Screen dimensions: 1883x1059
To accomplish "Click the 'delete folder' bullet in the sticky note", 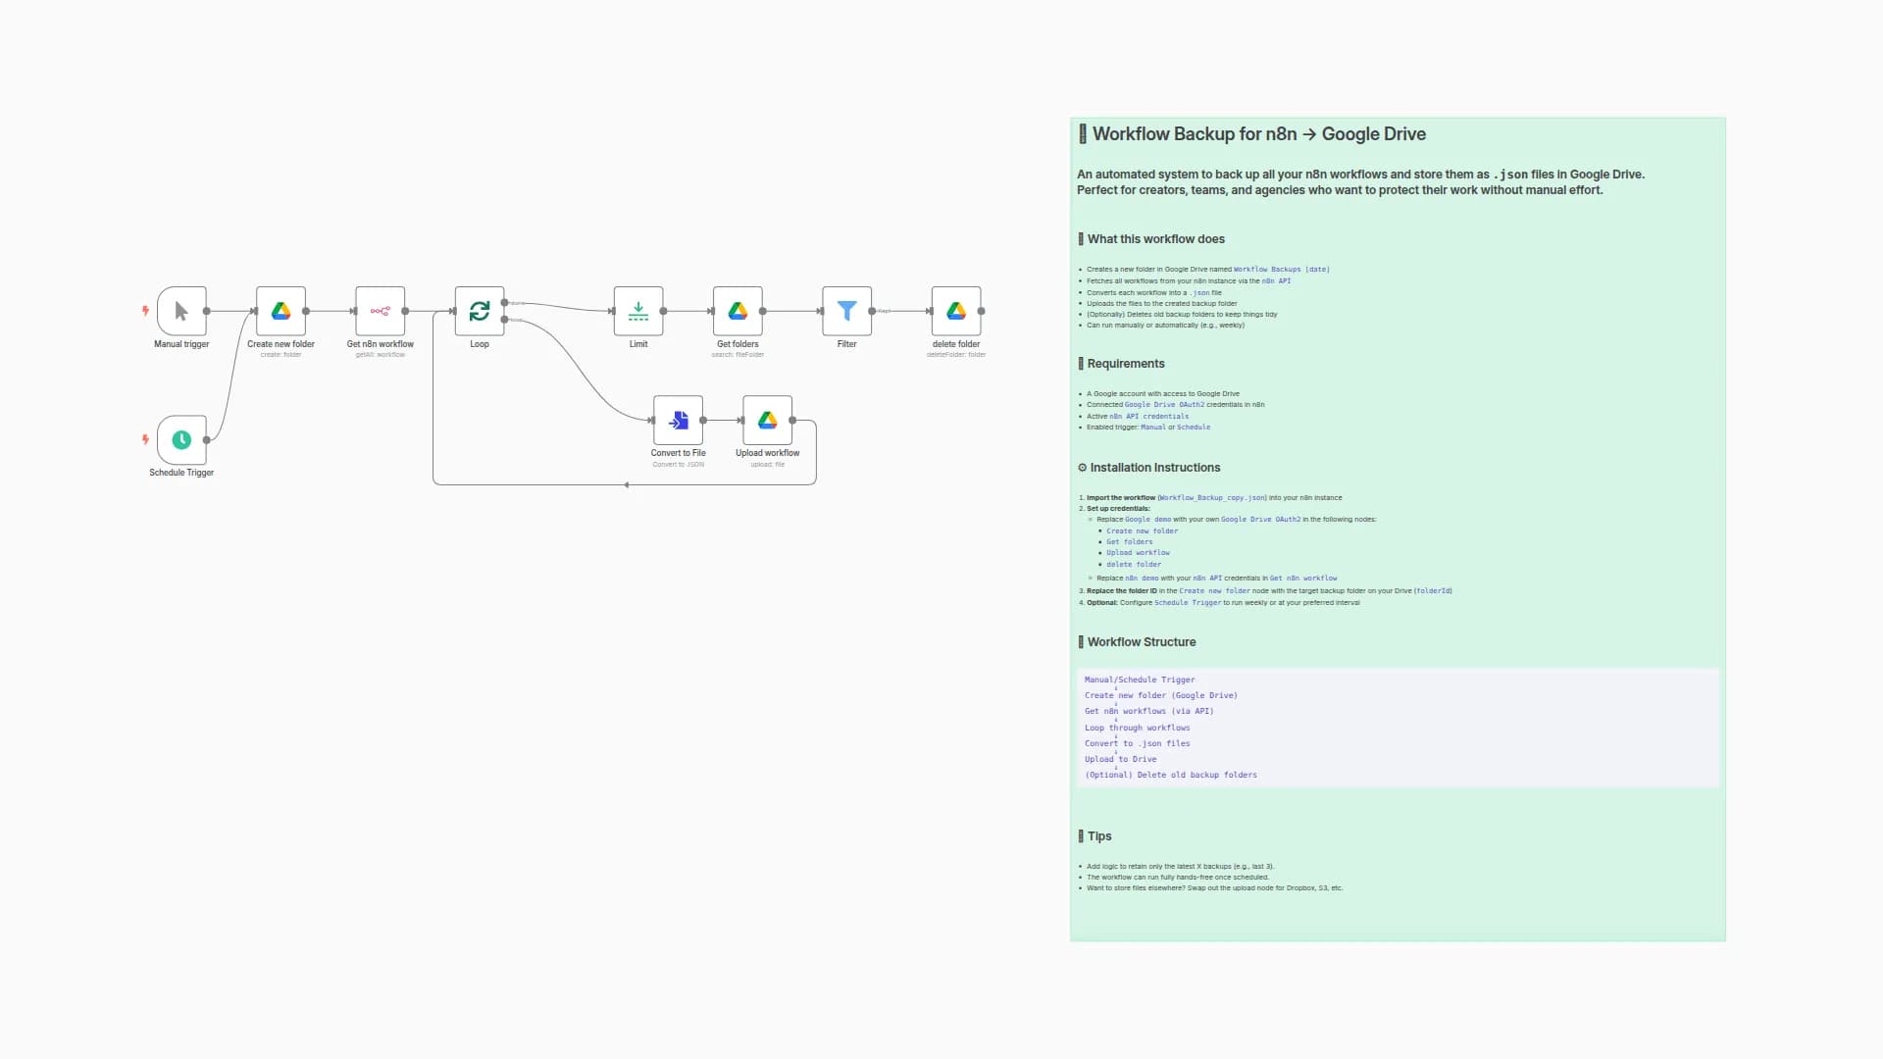I will tap(1134, 565).
